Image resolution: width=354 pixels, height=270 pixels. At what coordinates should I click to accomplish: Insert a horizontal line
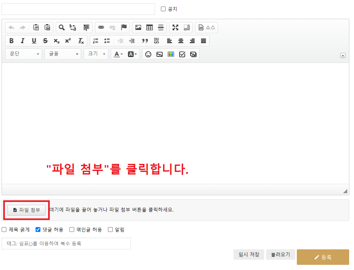point(161,27)
